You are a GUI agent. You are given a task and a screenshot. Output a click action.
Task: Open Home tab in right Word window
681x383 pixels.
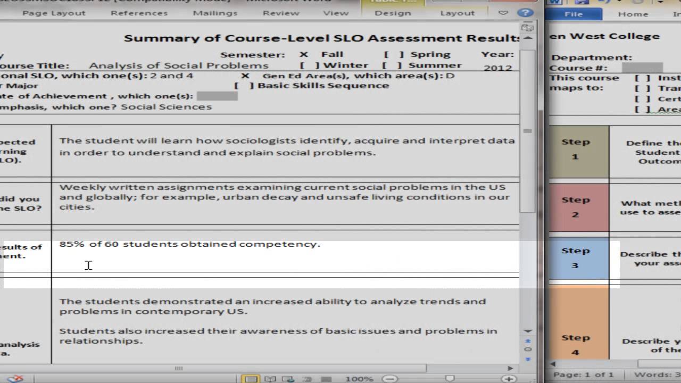(x=633, y=14)
